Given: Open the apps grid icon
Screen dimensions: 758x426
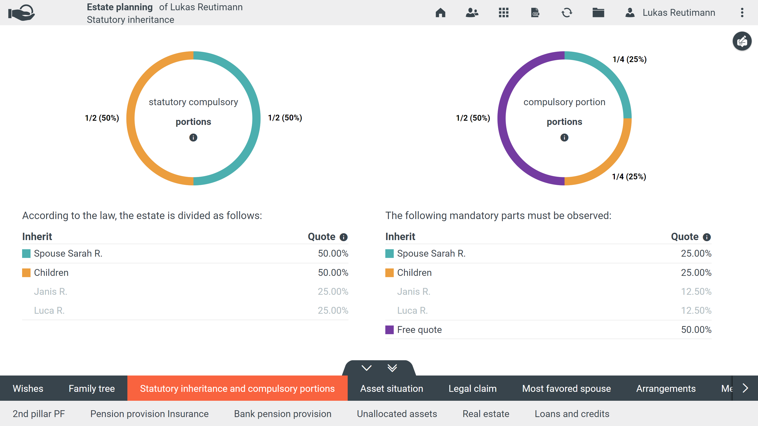Looking at the screenshot, I should click(x=503, y=13).
